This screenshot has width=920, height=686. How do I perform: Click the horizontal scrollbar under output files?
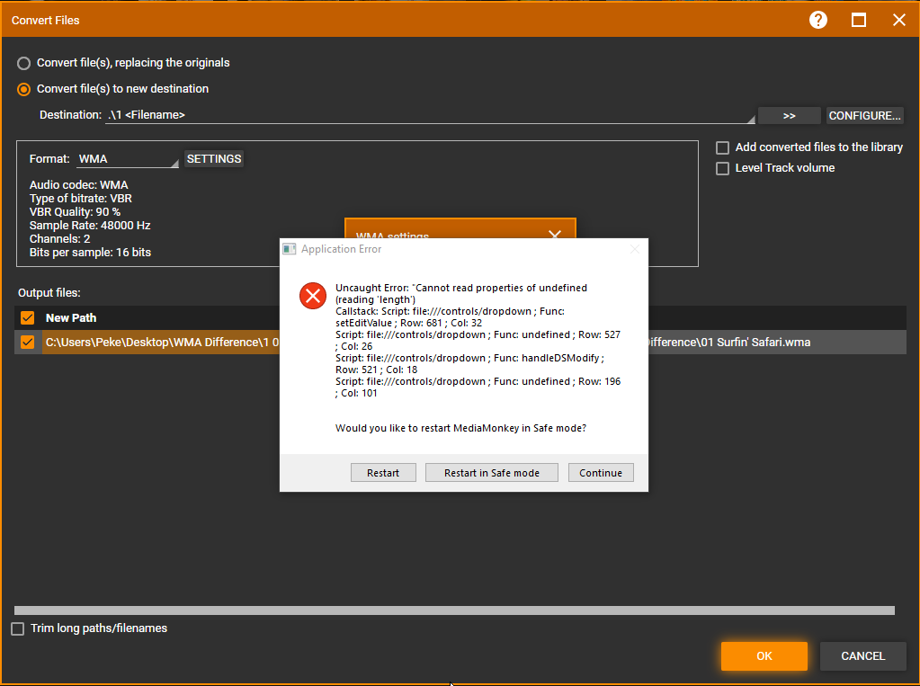pyautogui.click(x=454, y=610)
